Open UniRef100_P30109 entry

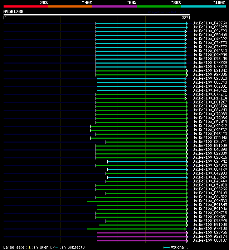(x=210, y=193)
